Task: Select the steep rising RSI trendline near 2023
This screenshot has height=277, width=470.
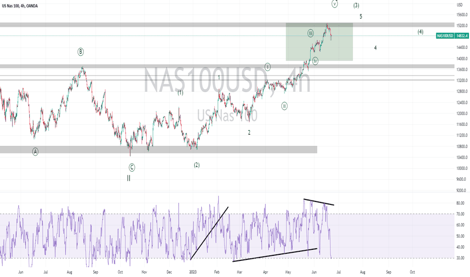Action: (x=209, y=233)
